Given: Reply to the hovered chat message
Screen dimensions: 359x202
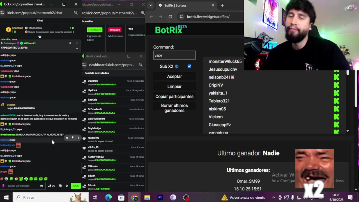Looking at the screenshot, I should pos(67,138).
